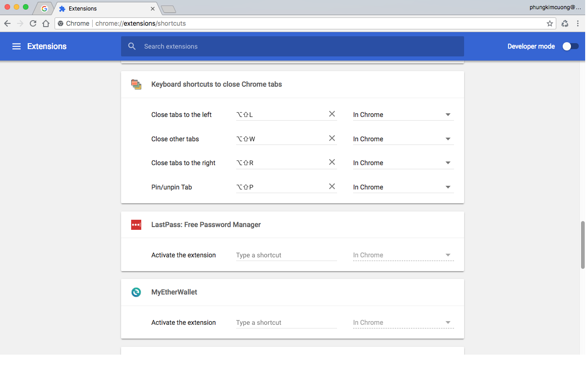Open a new tab with the new tab button
The image size is (587, 367).
point(169,9)
